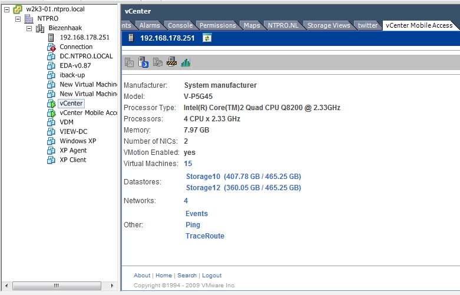Image resolution: width=460 pixels, height=295 pixels.
Task: Click the standby host icon with moon
Action: tap(143, 62)
